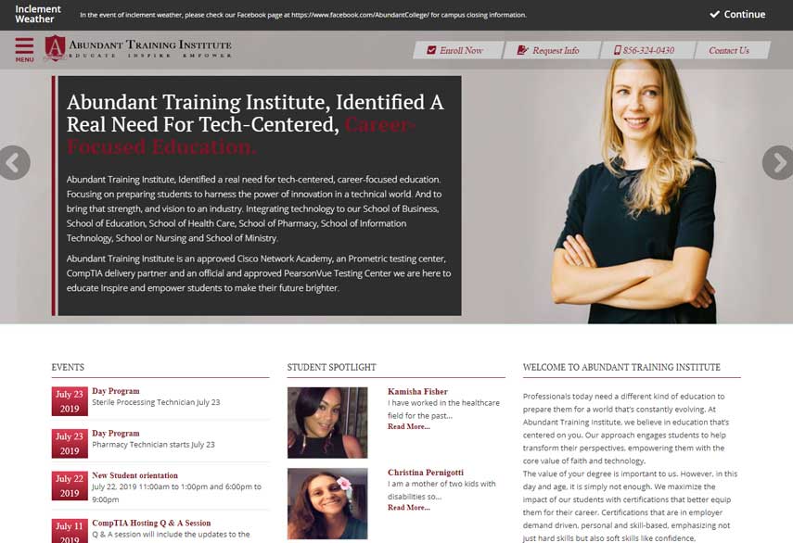Open Kamisha Fisher's photo thumbnail
The width and height of the screenshot is (793, 543).
(x=327, y=423)
